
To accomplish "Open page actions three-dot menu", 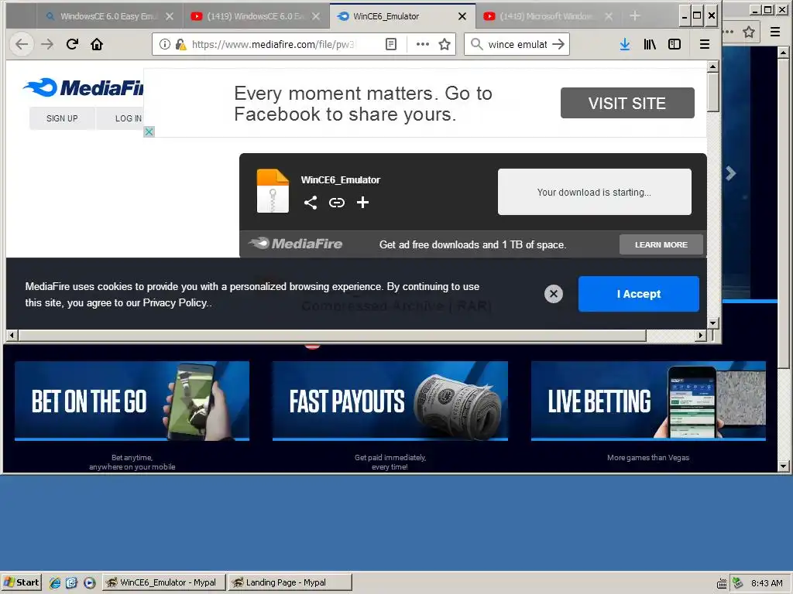I will (x=422, y=44).
